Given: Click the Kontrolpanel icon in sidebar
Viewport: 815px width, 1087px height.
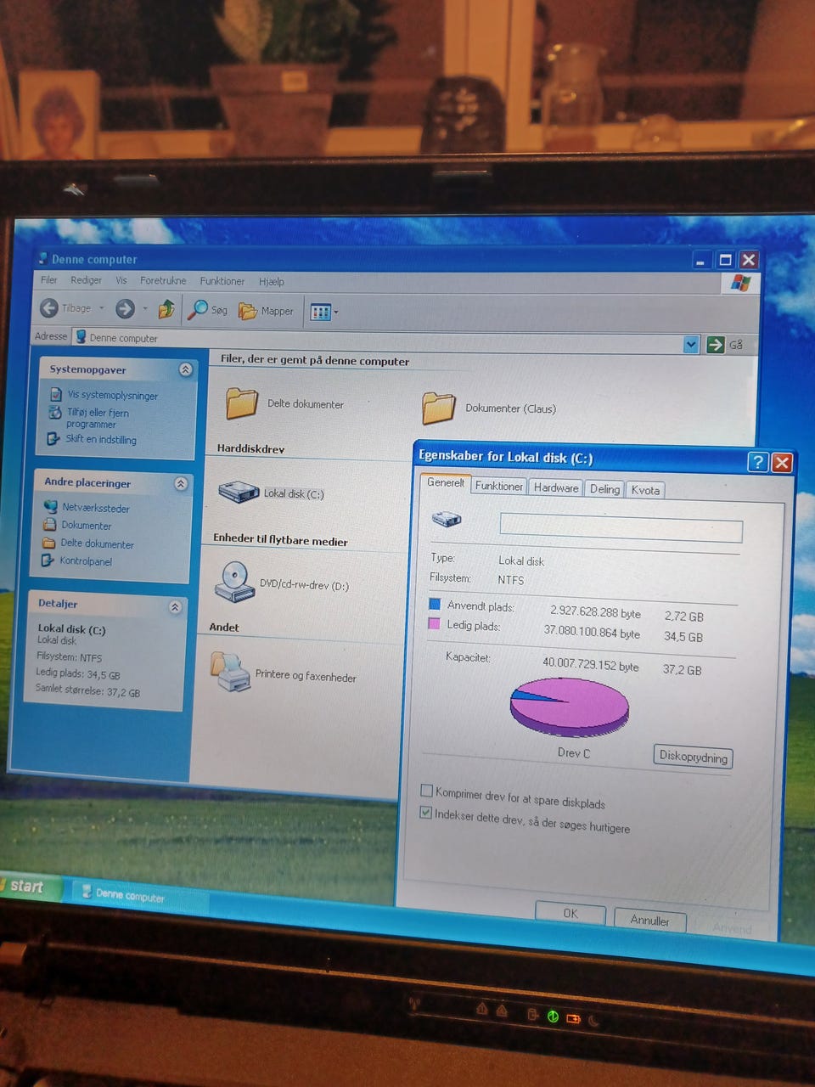Looking at the screenshot, I should point(48,560).
